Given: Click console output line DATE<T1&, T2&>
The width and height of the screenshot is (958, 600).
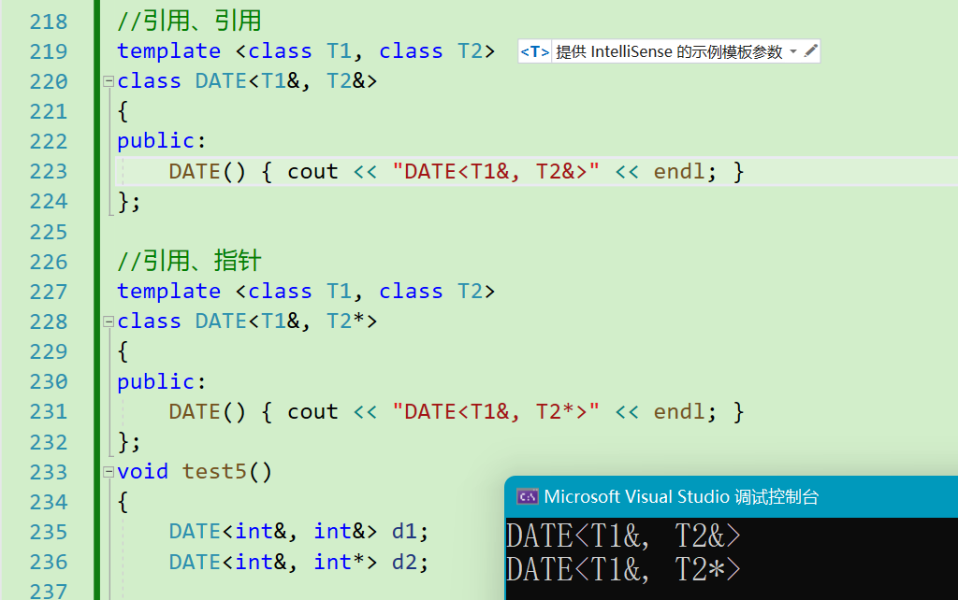Looking at the screenshot, I should pos(623,536).
